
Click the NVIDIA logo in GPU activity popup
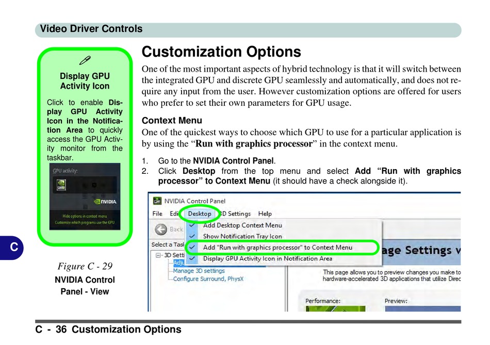click(x=105, y=202)
